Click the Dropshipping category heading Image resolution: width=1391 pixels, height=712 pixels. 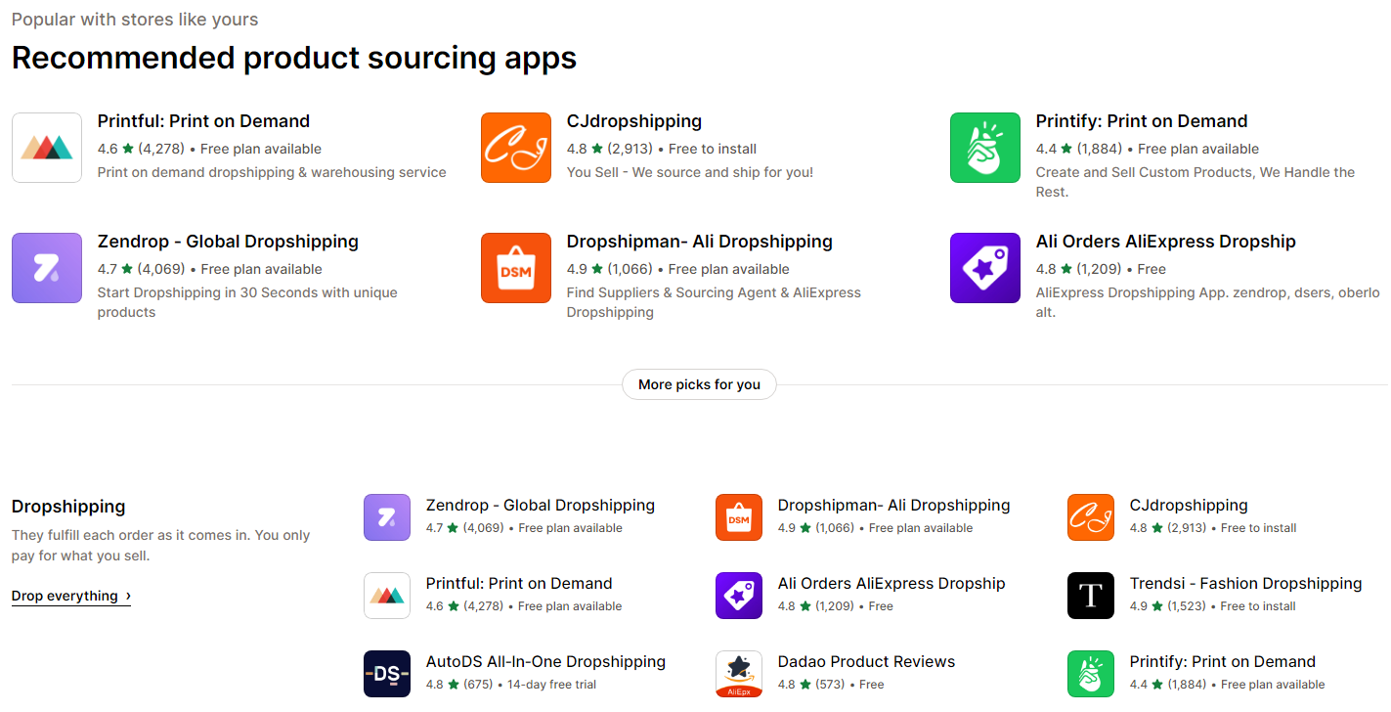coord(68,507)
